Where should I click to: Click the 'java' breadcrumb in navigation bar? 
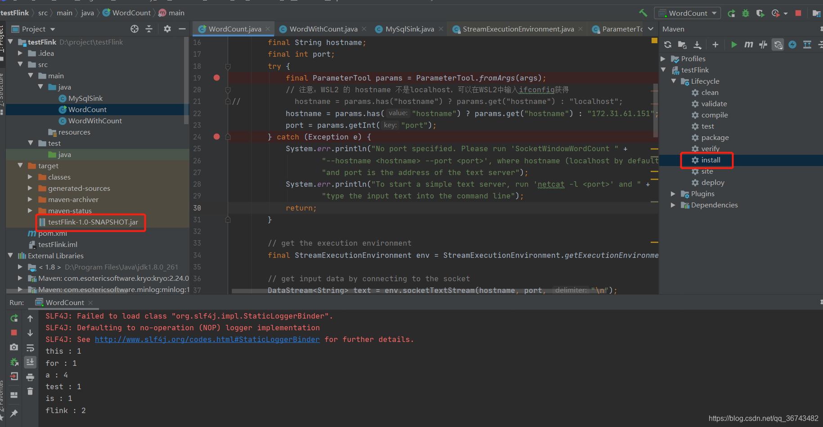pyautogui.click(x=87, y=13)
